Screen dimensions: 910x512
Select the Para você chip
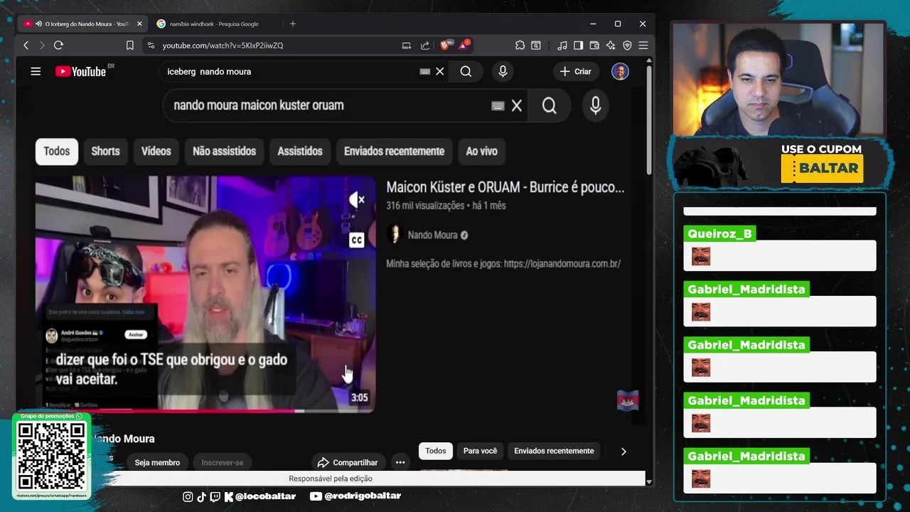480,451
